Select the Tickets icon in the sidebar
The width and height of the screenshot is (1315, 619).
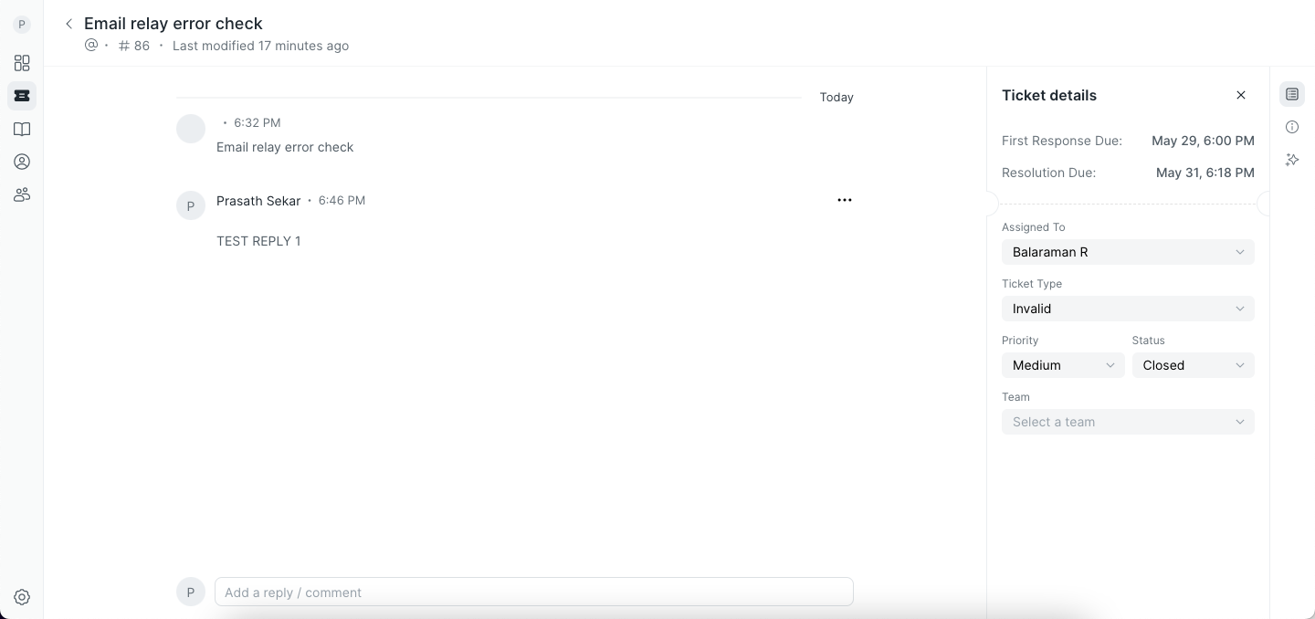tap(22, 96)
